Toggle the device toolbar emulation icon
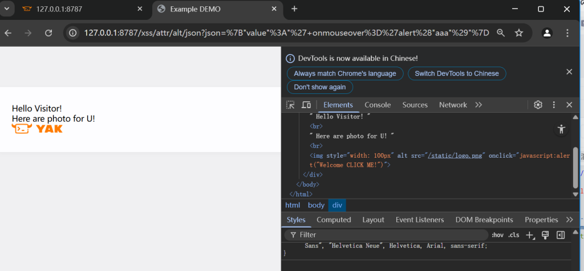Viewport: 584px width, 271px height. pos(306,105)
